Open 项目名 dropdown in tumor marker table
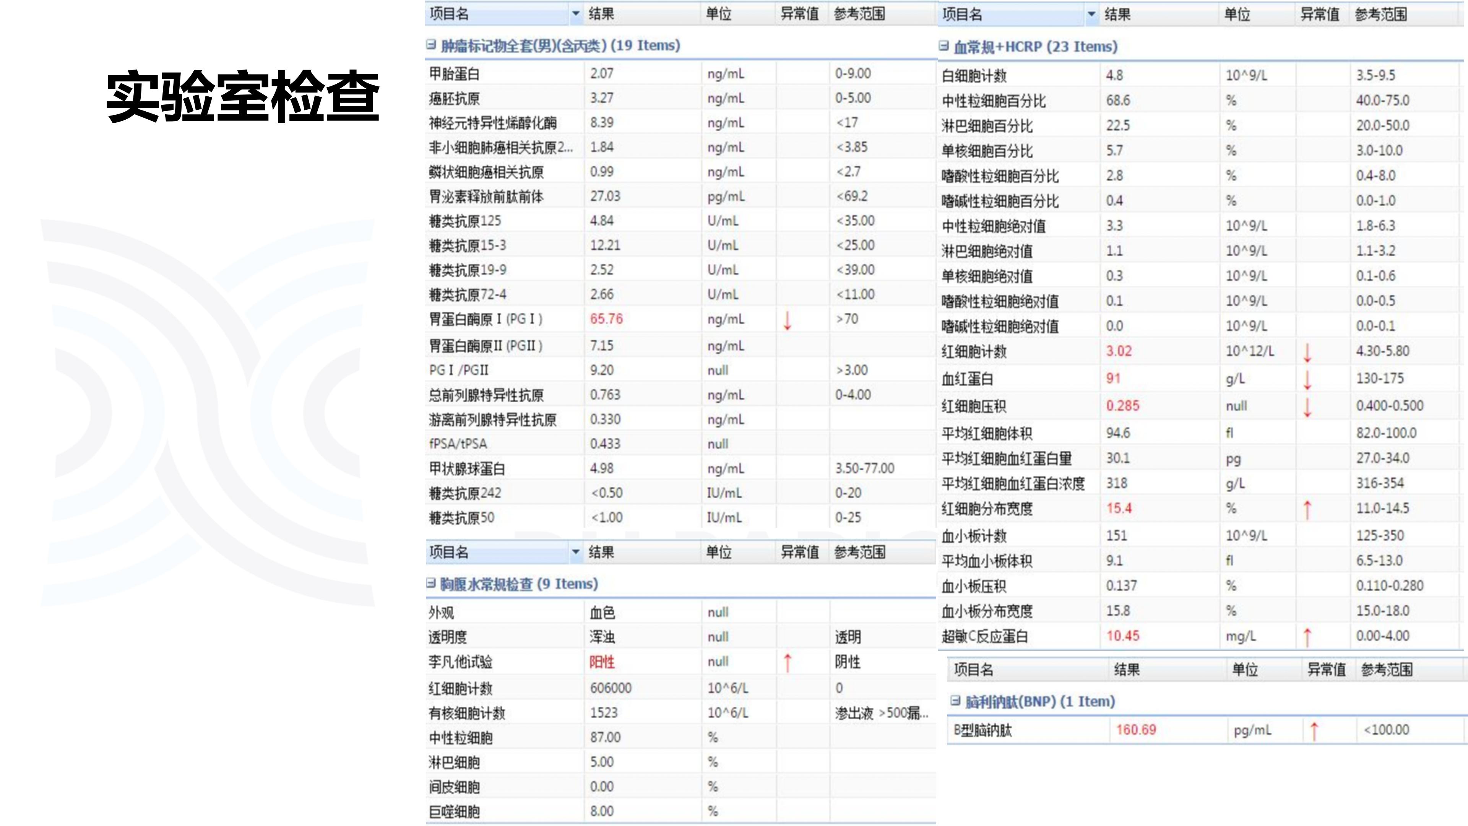This screenshot has height=826, width=1468. tap(576, 14)
